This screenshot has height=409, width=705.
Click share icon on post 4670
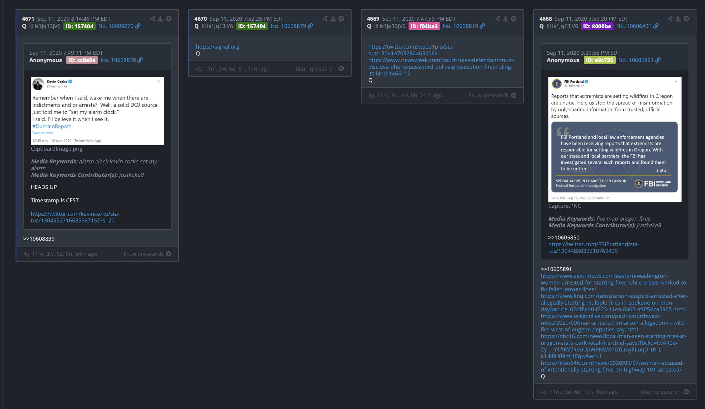[325, 19]
